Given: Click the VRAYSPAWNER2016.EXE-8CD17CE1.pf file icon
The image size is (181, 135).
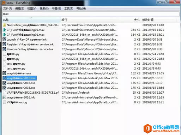Looking at the screenshot, I should pos(4,93).
